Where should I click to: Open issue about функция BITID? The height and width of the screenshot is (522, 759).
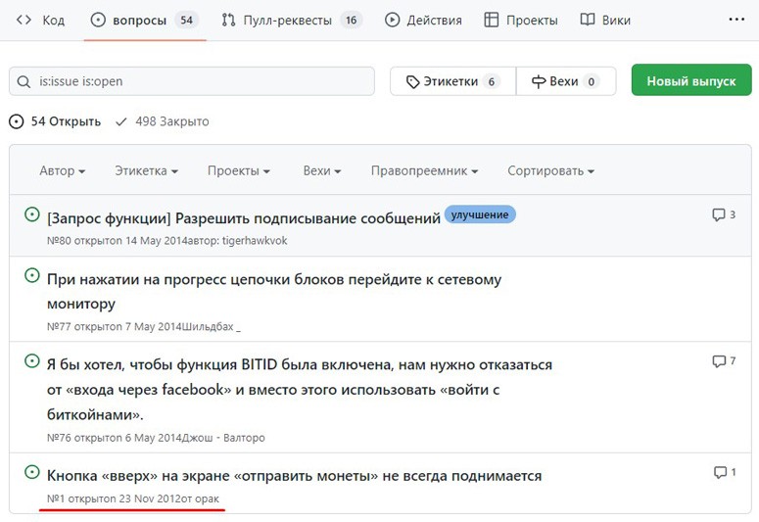point(300,390)
